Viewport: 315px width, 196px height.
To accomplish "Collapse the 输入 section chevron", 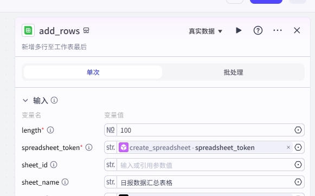I will tap(25, 100).
